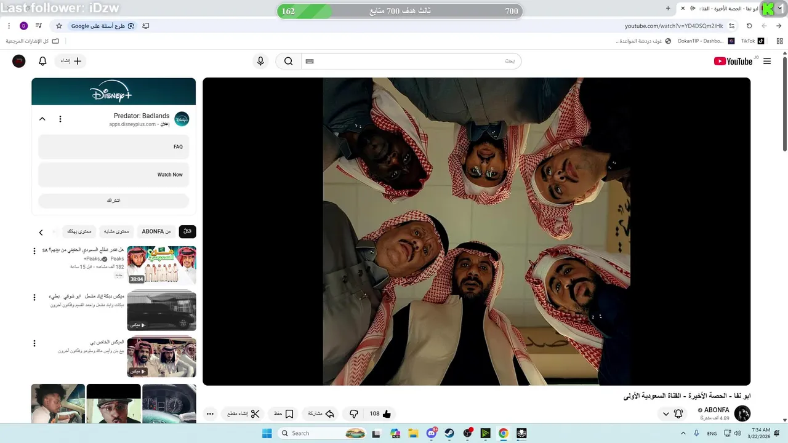Select the محتوى يهمّك filter chip
This screenshot has width=788, height=443.
(x=79, y=231)
